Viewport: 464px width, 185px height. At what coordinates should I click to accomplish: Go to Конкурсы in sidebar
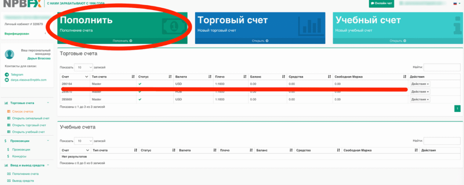click(19, 156)
